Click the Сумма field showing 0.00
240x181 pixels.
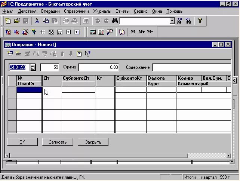[x=99, y=67]
